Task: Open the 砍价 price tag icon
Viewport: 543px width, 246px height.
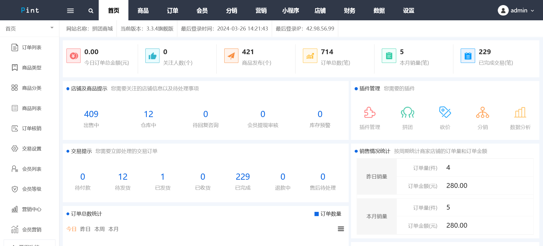Action: (445, 113)
